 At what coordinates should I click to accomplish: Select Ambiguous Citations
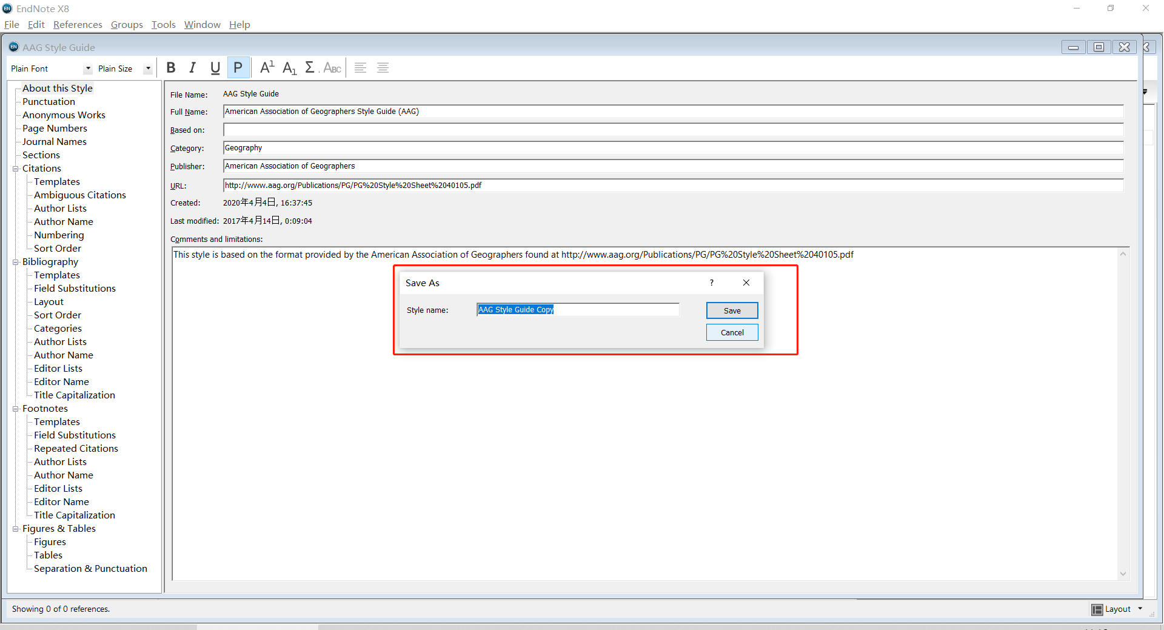click(x=80, y=195)
